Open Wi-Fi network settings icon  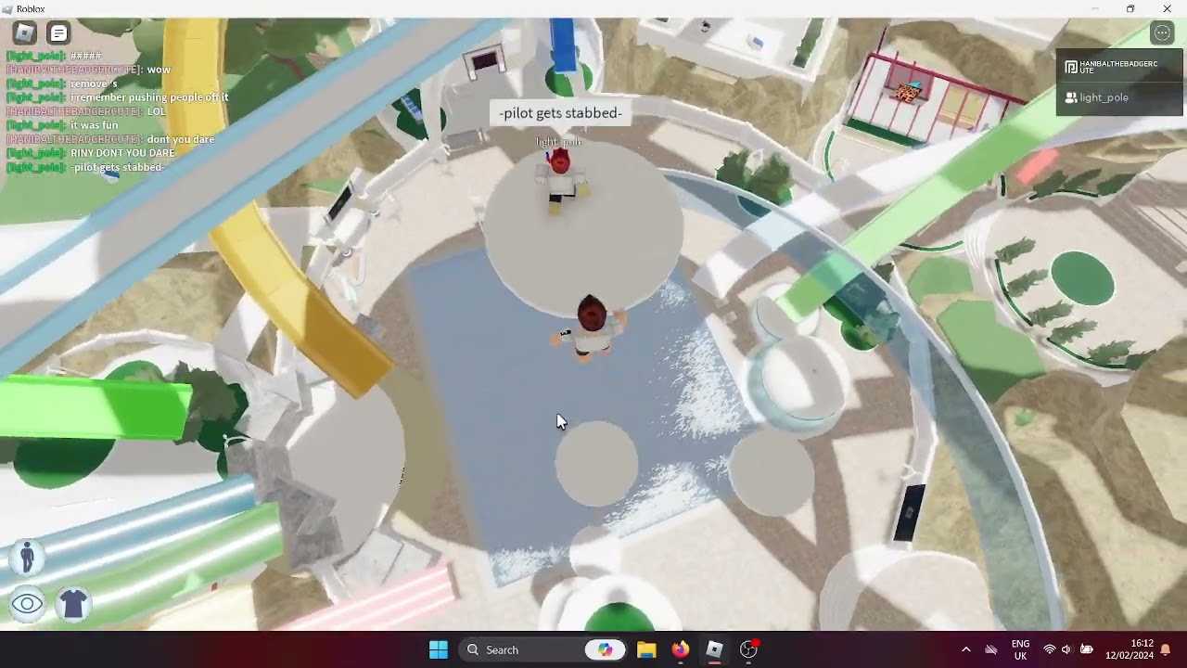(x=1049, y=649)
